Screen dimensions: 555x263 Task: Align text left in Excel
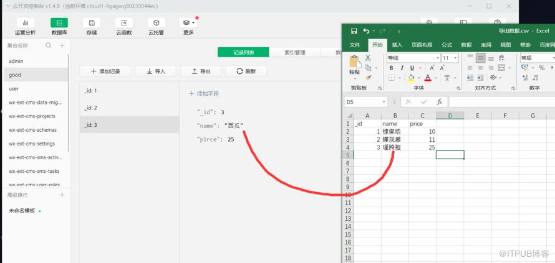click(x=470, y=68)
